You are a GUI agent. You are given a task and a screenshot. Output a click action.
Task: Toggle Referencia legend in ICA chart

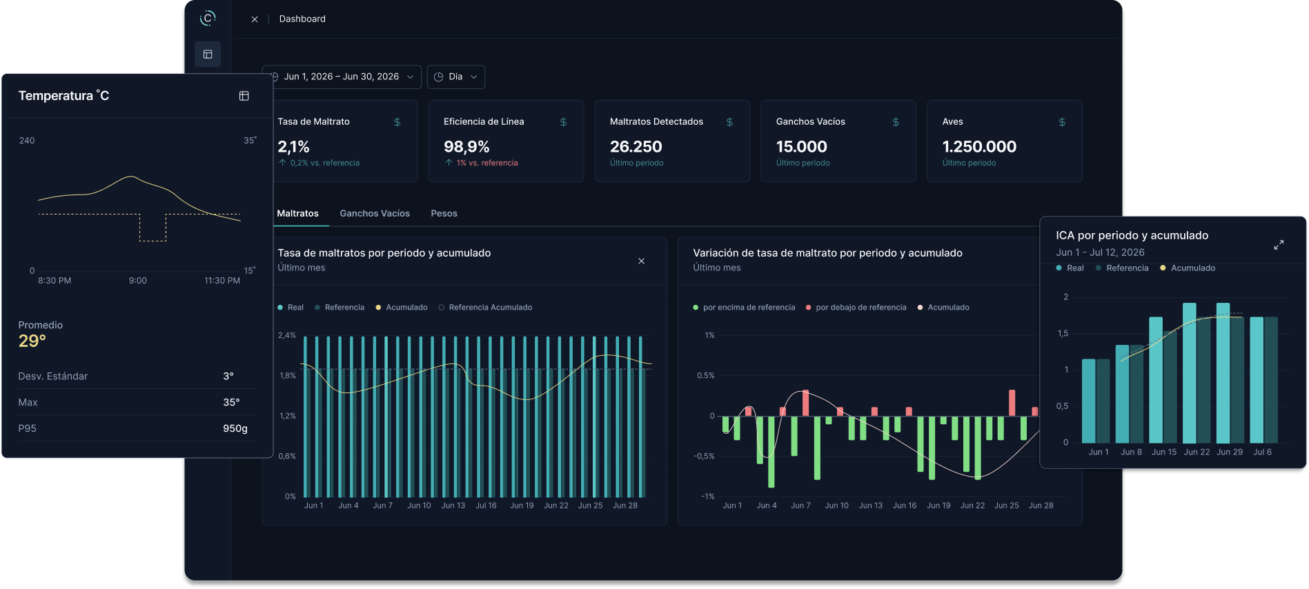click(x=1122, y=268)
